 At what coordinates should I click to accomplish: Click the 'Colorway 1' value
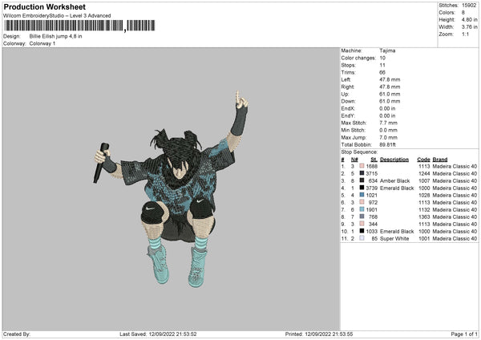(42, 43)
